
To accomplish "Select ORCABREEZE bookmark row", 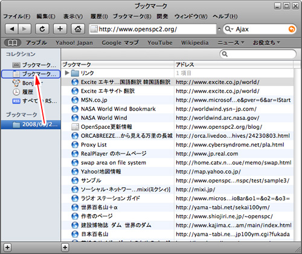I will [x=177, y=136].
